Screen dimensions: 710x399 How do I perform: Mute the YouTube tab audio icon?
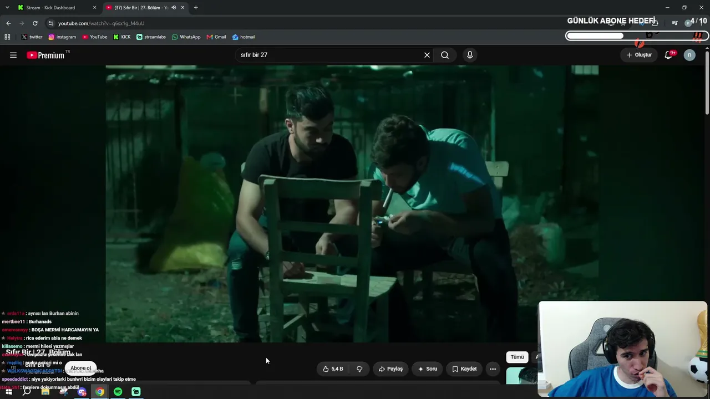coord(174,8)
